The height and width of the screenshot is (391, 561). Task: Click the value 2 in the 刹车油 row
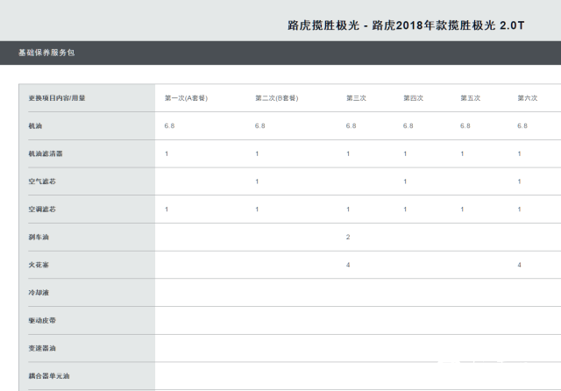(x=348, y=238)
